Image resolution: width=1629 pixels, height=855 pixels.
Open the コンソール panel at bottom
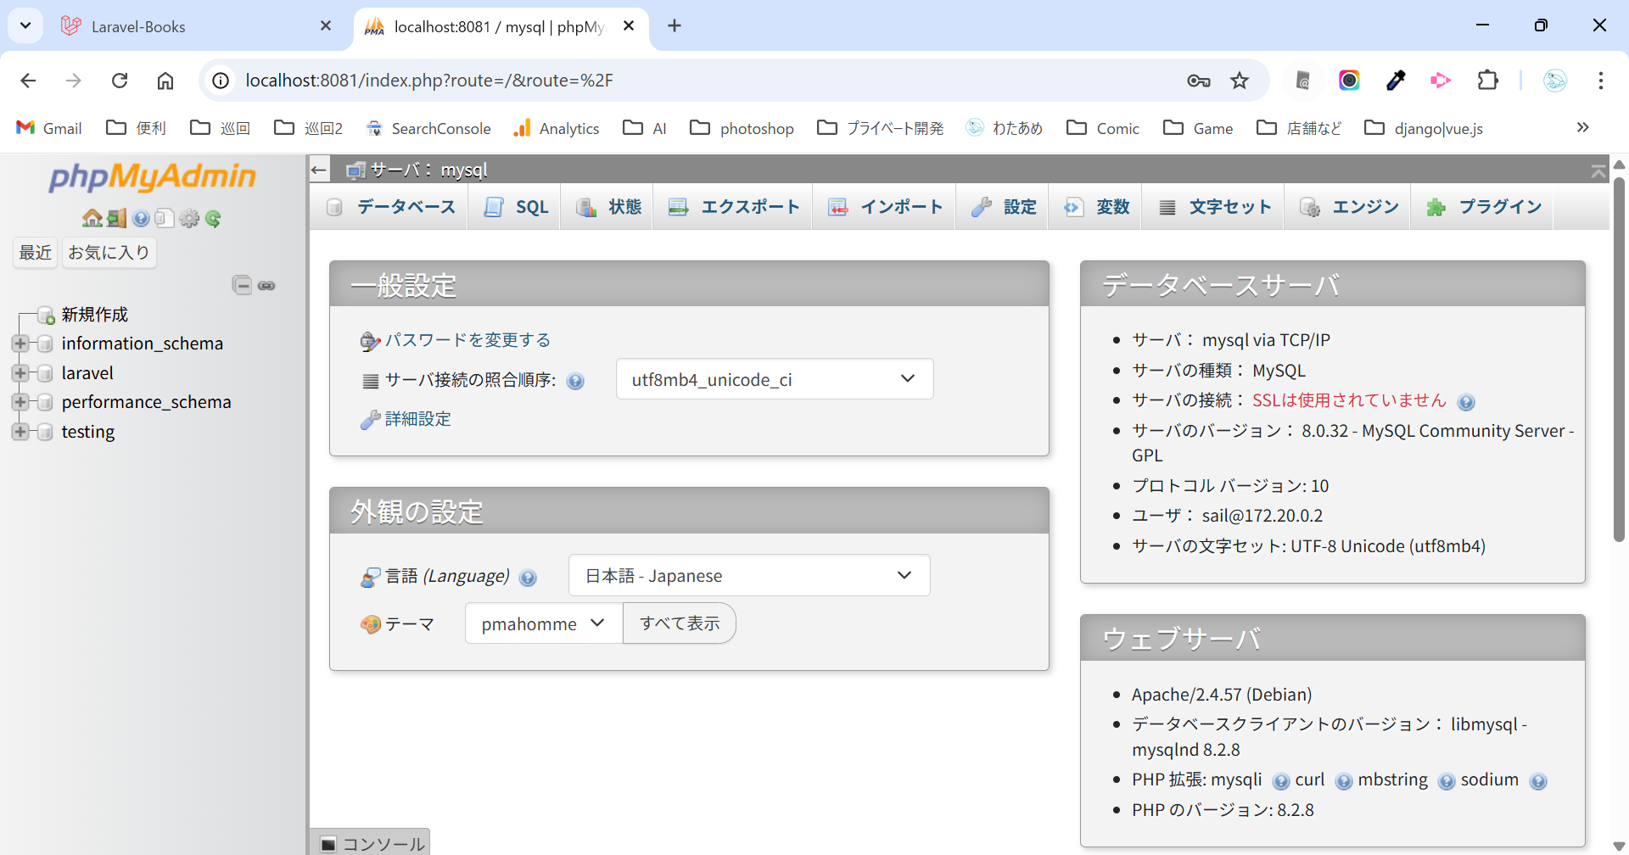[x=372, y=843]
